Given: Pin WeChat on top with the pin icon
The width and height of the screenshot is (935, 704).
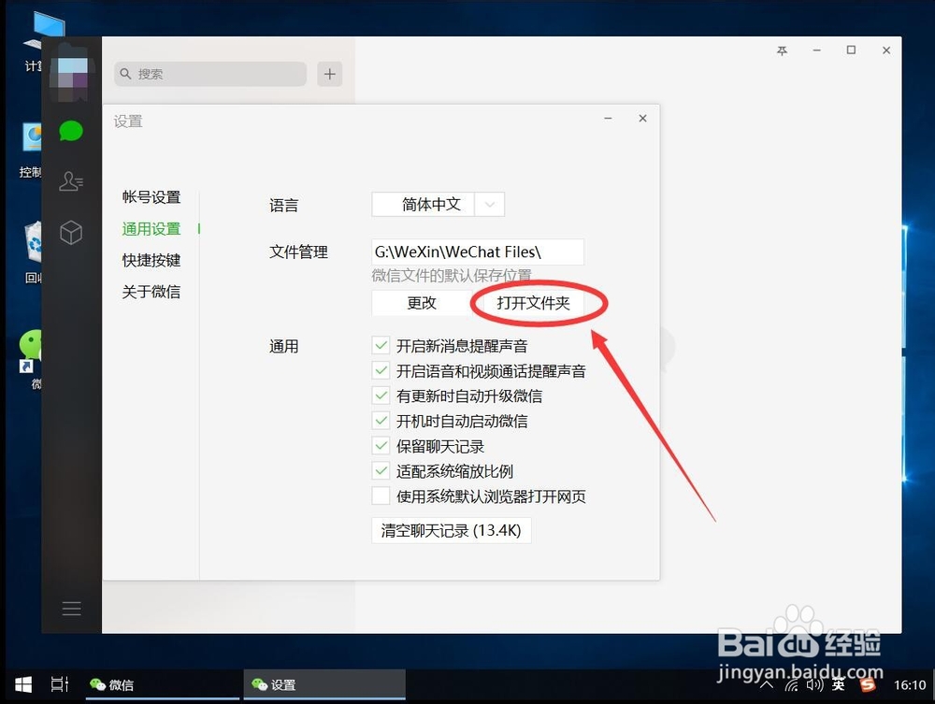Looking at the screenshot, I should [x=782, y=50].
